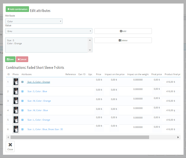Cancel editing attributes
Viewport: 186px width, 158px height.
(x=22, y=59)
